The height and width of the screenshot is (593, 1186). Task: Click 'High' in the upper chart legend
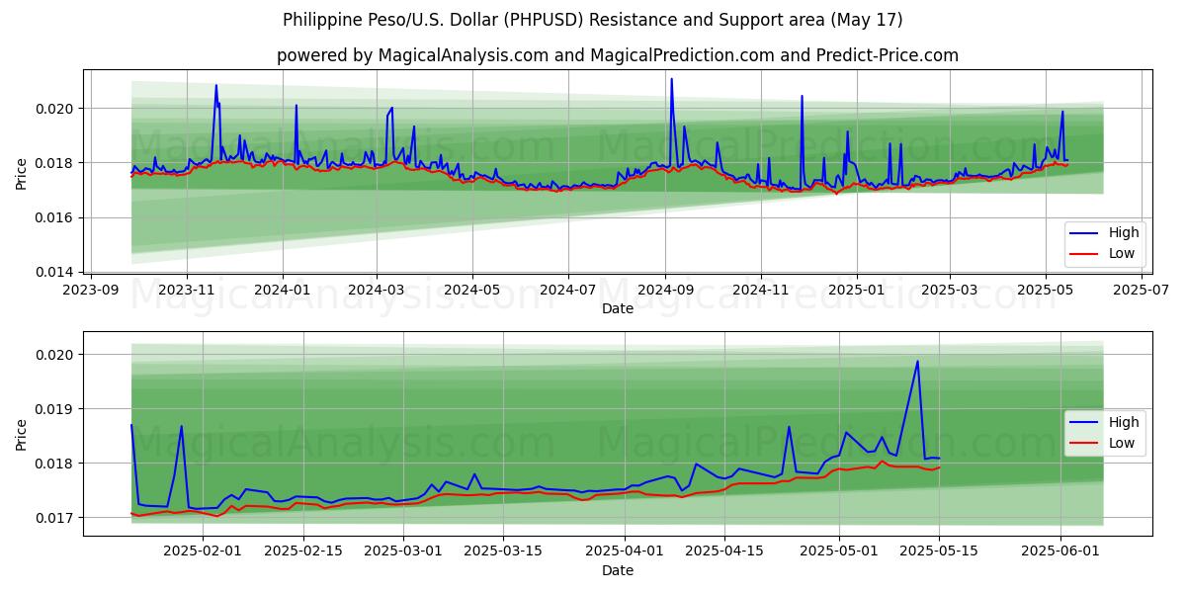(x=1124, y=233)
